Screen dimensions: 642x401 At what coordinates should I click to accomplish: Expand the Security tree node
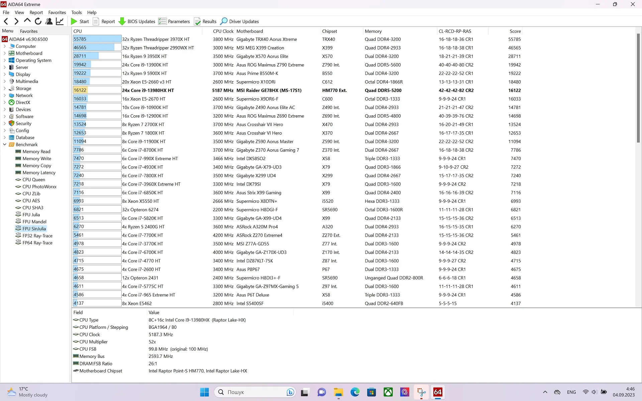point(5,123)
